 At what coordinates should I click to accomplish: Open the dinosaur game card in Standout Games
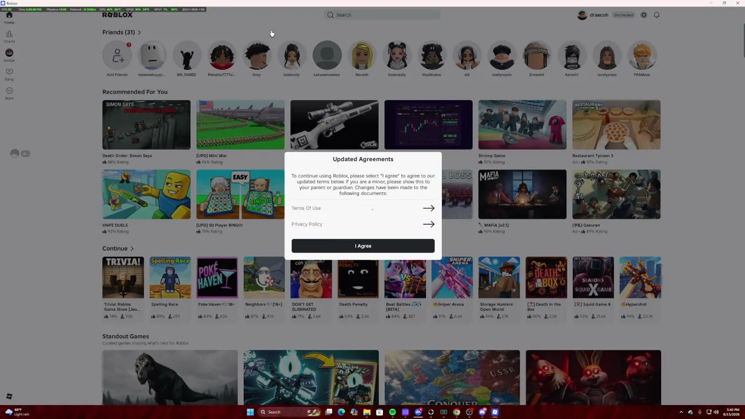pyautogui.click(x=170, y=377)
